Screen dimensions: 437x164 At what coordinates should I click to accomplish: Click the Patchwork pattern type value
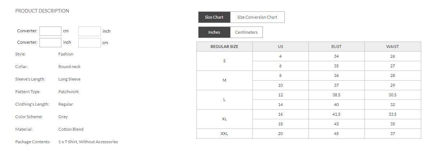[x=69, y=92]
